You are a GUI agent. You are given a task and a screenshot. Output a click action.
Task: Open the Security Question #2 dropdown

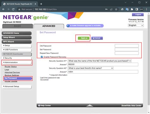pos(91,68)
